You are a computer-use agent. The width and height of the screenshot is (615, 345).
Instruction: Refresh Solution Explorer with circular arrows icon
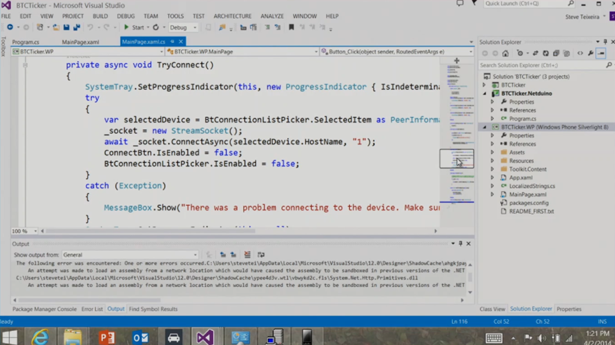point(545,53)
